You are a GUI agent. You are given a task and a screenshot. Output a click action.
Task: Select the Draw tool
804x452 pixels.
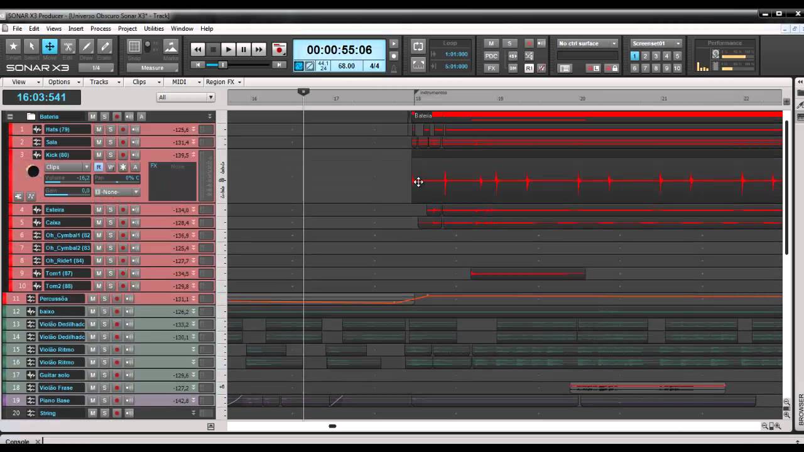pyautogui.click(x=87, y=46)
